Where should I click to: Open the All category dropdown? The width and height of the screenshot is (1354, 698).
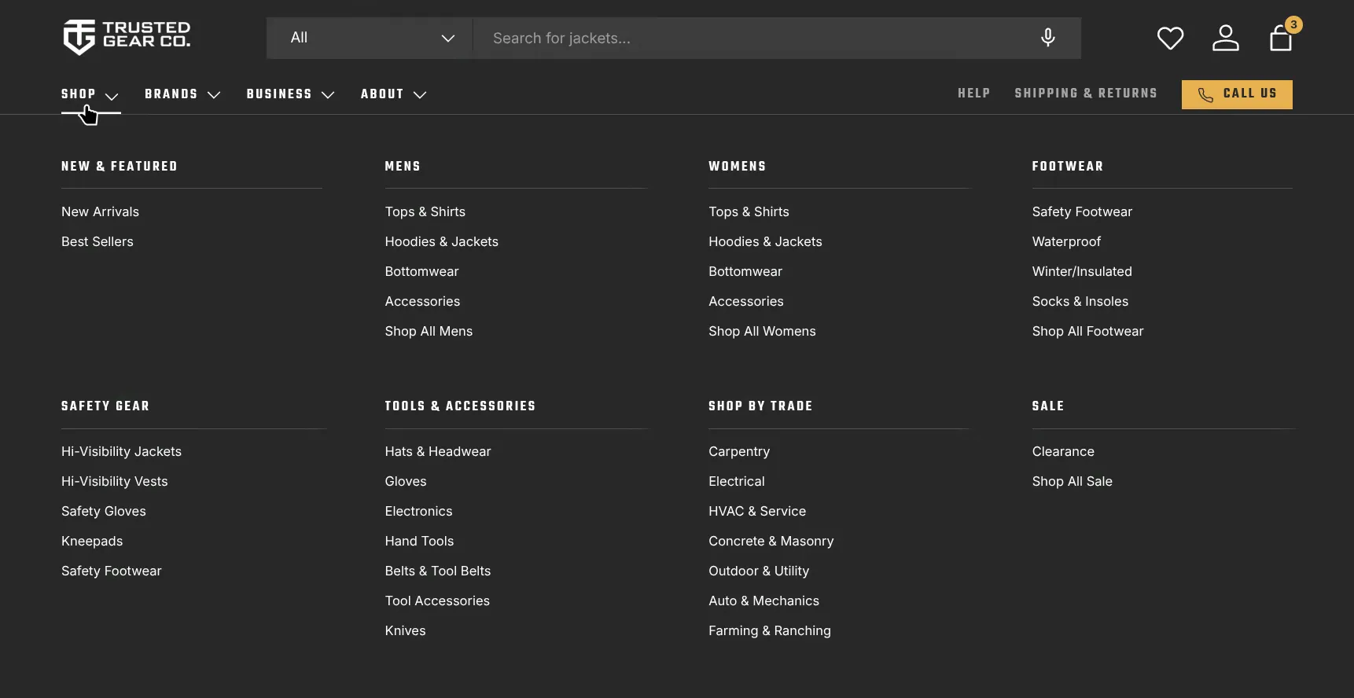[370, 38]
